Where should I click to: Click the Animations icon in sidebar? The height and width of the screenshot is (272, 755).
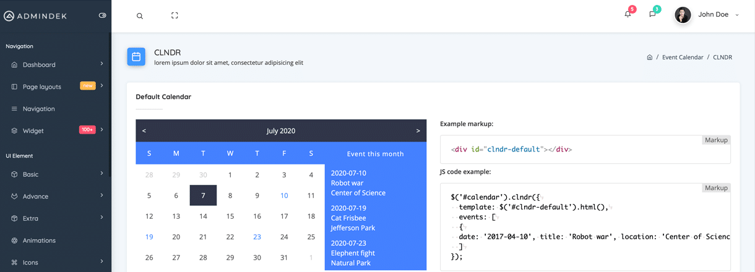tap(14, 240)
